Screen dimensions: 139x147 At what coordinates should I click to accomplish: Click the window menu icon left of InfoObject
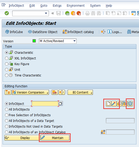coord(4,5)
